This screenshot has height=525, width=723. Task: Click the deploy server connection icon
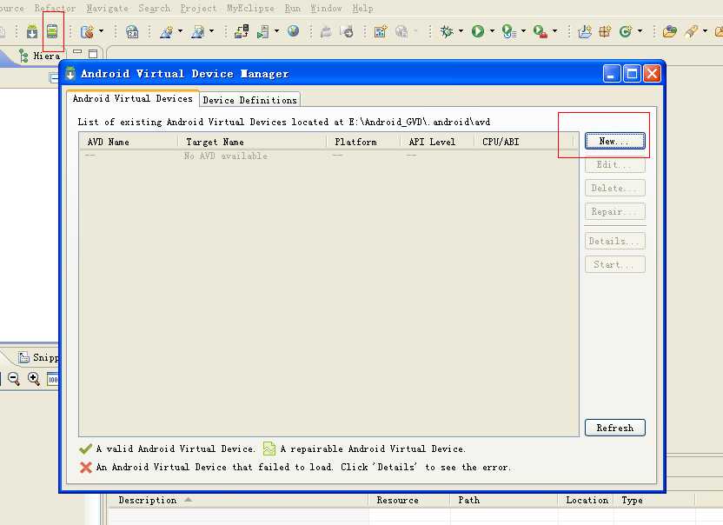(x=242, y=31)
